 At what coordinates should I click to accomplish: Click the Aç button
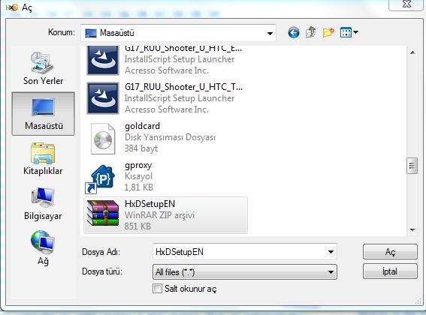[390, 252]
